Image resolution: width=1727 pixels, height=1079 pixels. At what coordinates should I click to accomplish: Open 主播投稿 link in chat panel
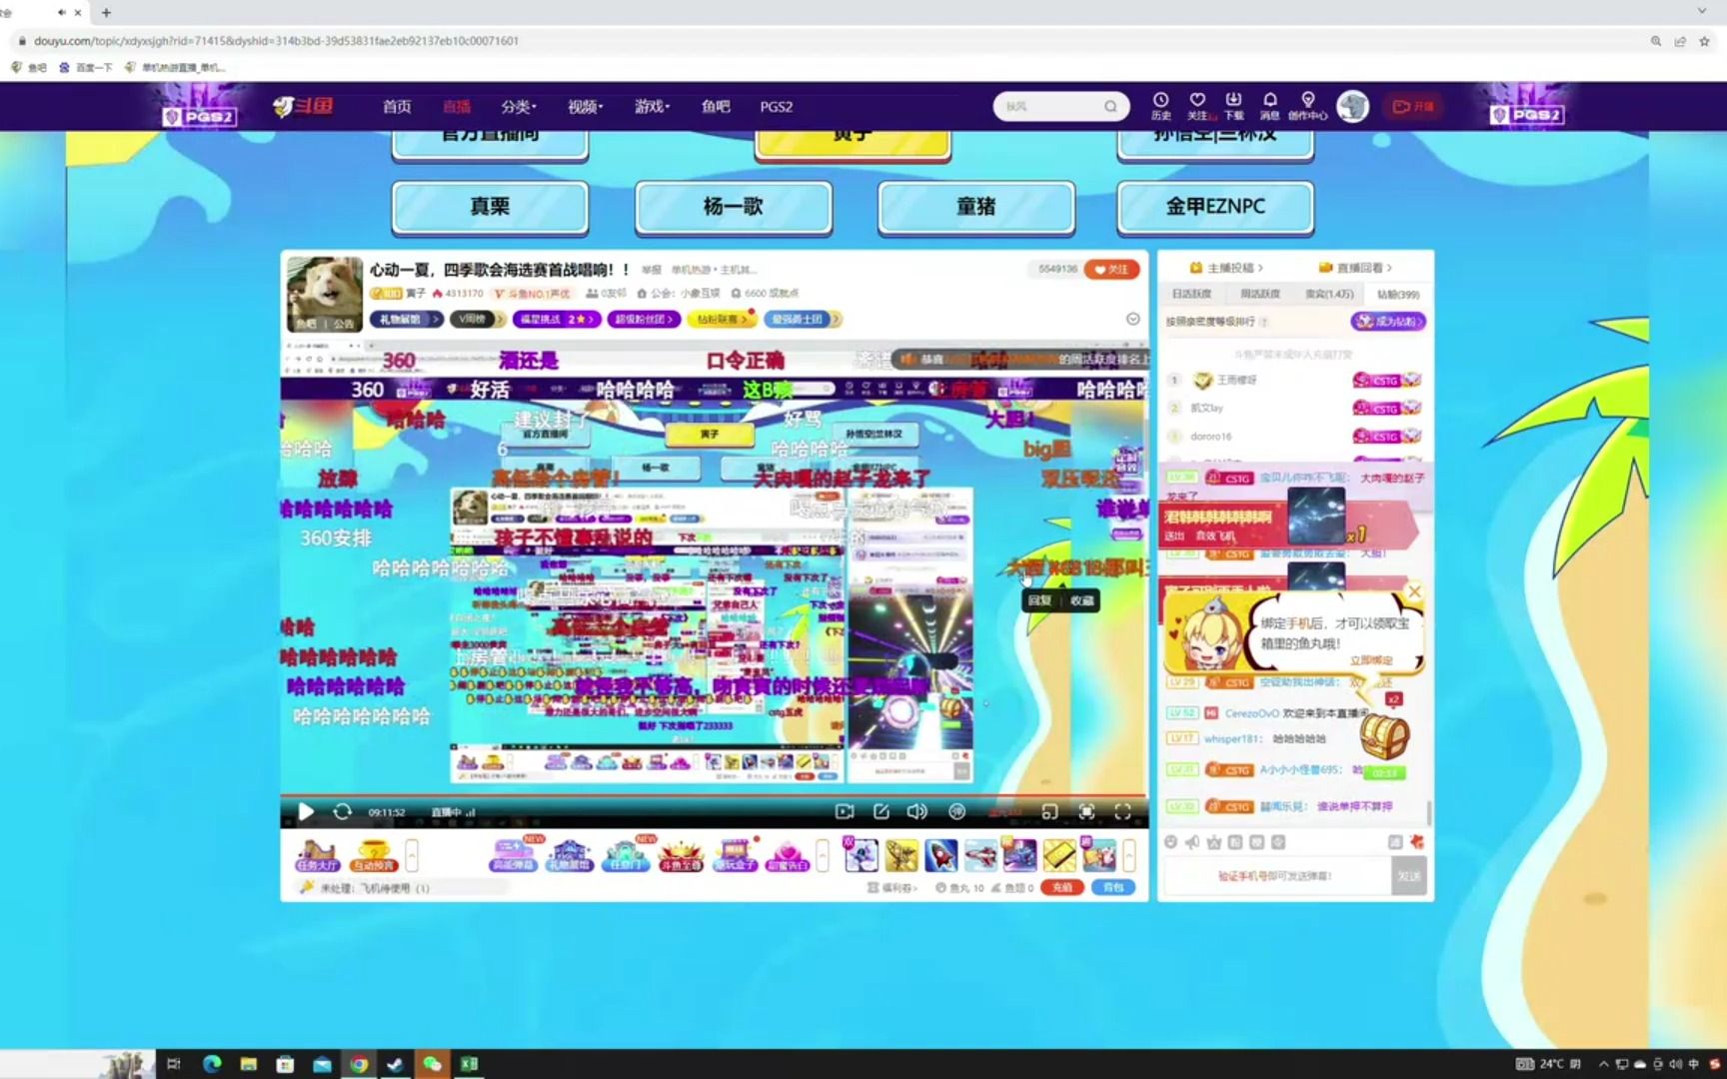click(x=1226, y=268)
